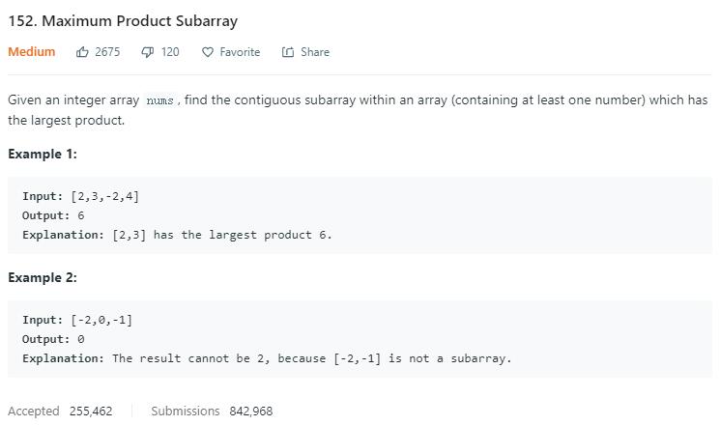This screenshot has width=720, height=426.
Task: Click the Accepted 255,462 statistic
Action: tap(60, 411)
